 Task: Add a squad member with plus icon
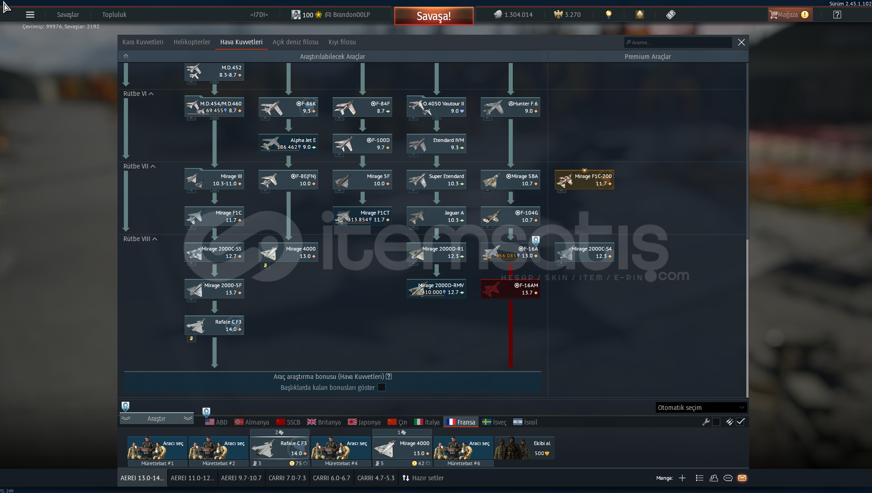[682, 478]
